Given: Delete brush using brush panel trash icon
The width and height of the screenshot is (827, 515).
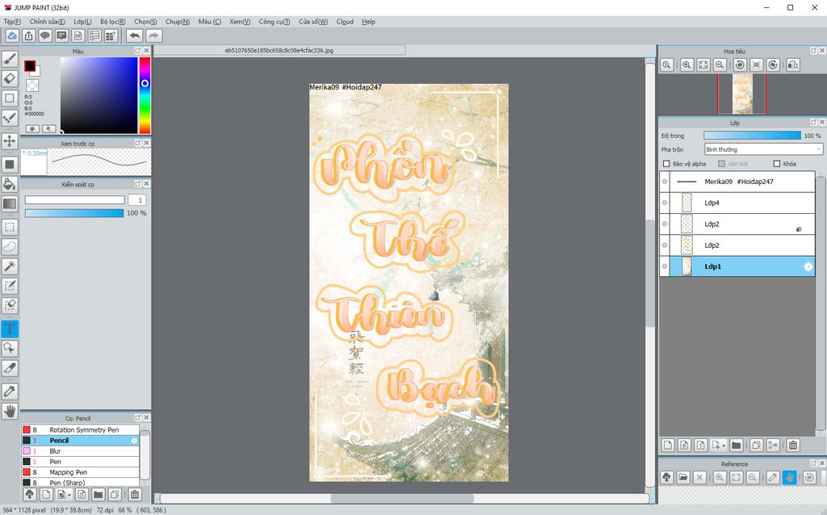Looking at the screenshot, I should pos(135,495).
